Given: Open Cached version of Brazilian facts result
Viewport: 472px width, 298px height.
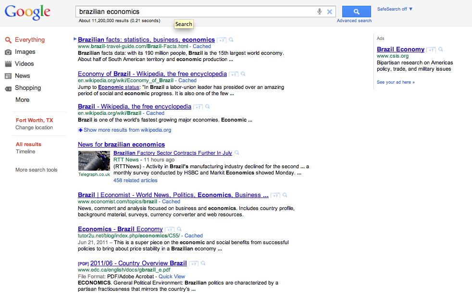Looking at the screenshot, I should tap(202, 47).
